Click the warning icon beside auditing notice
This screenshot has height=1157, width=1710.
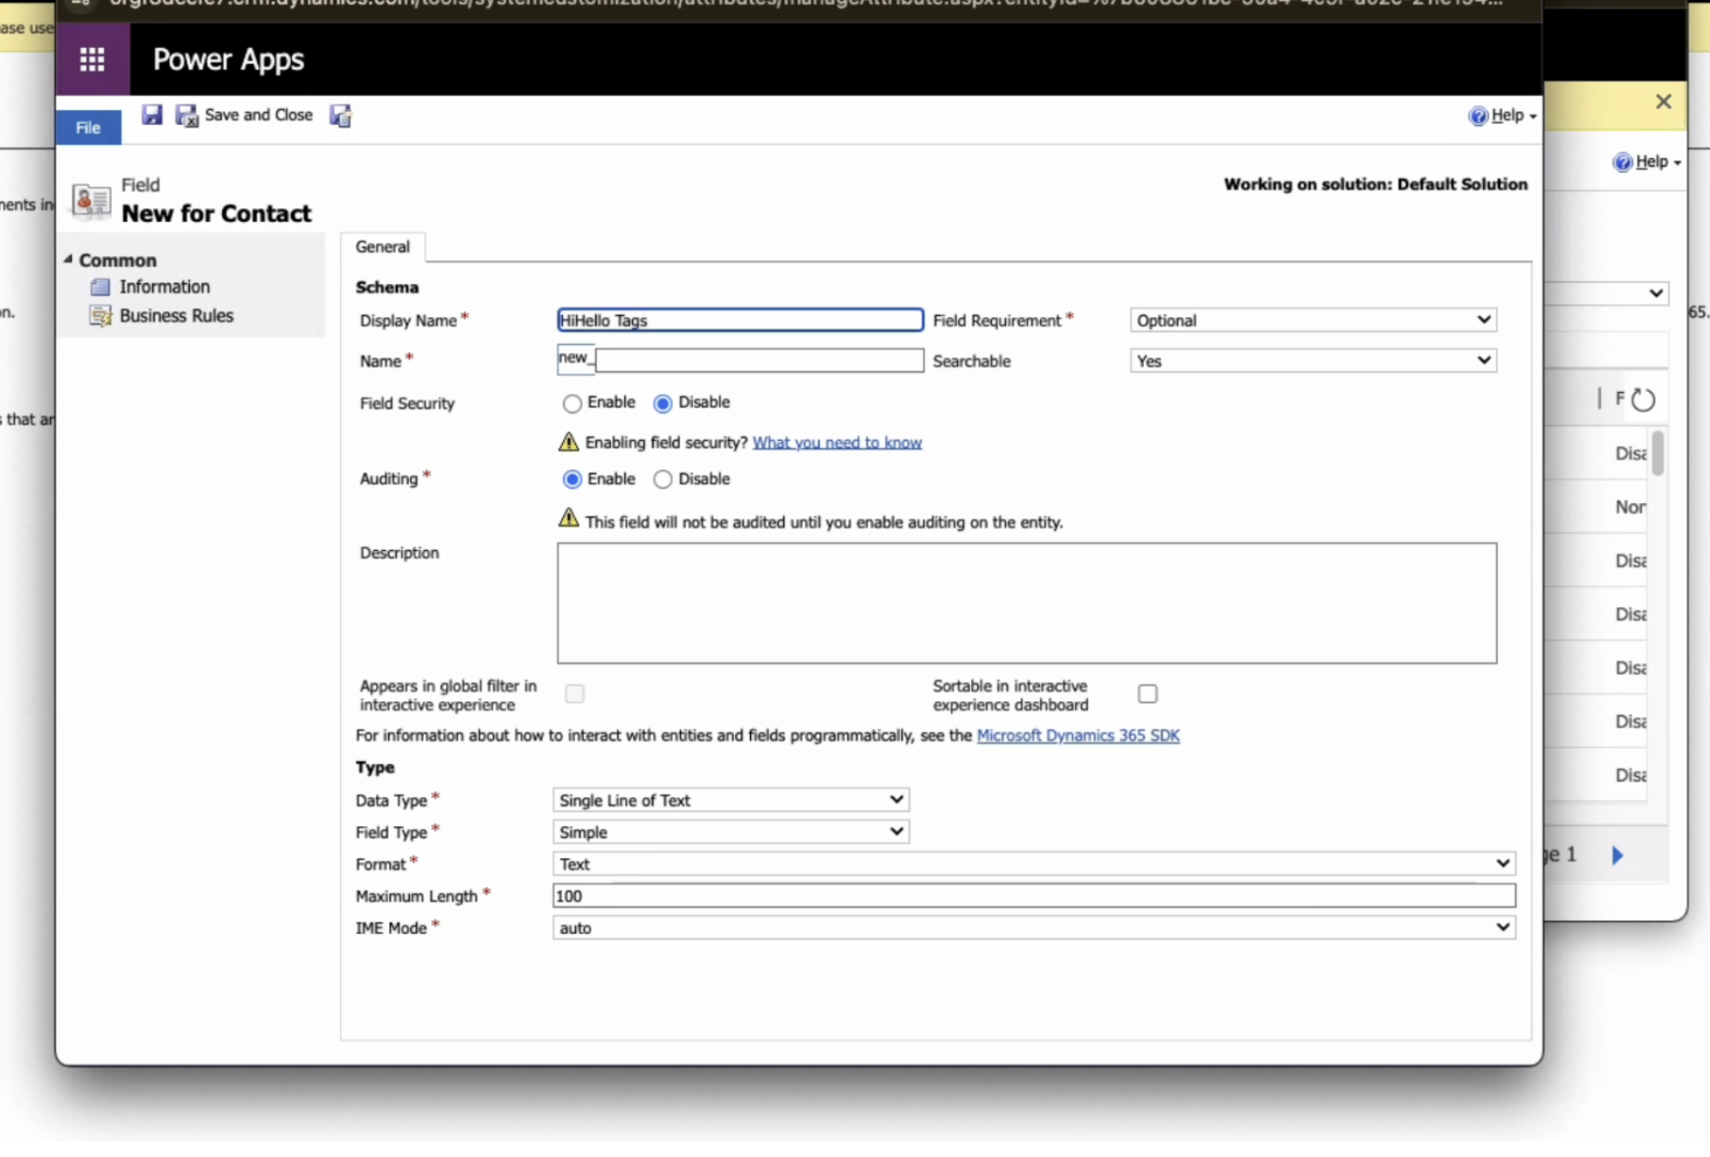click(568, 518)
